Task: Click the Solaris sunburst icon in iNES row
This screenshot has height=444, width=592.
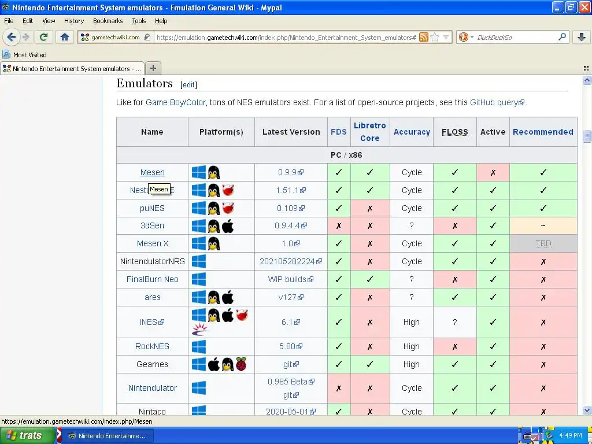Action: point(199,329)
